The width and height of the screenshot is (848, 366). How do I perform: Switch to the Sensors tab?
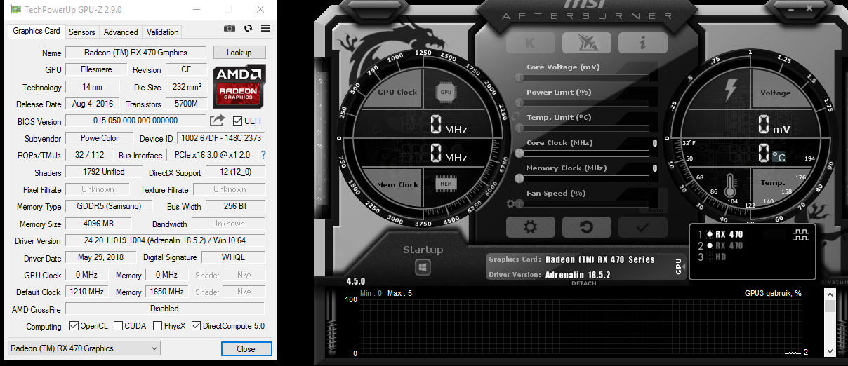(x=82, y=32)
